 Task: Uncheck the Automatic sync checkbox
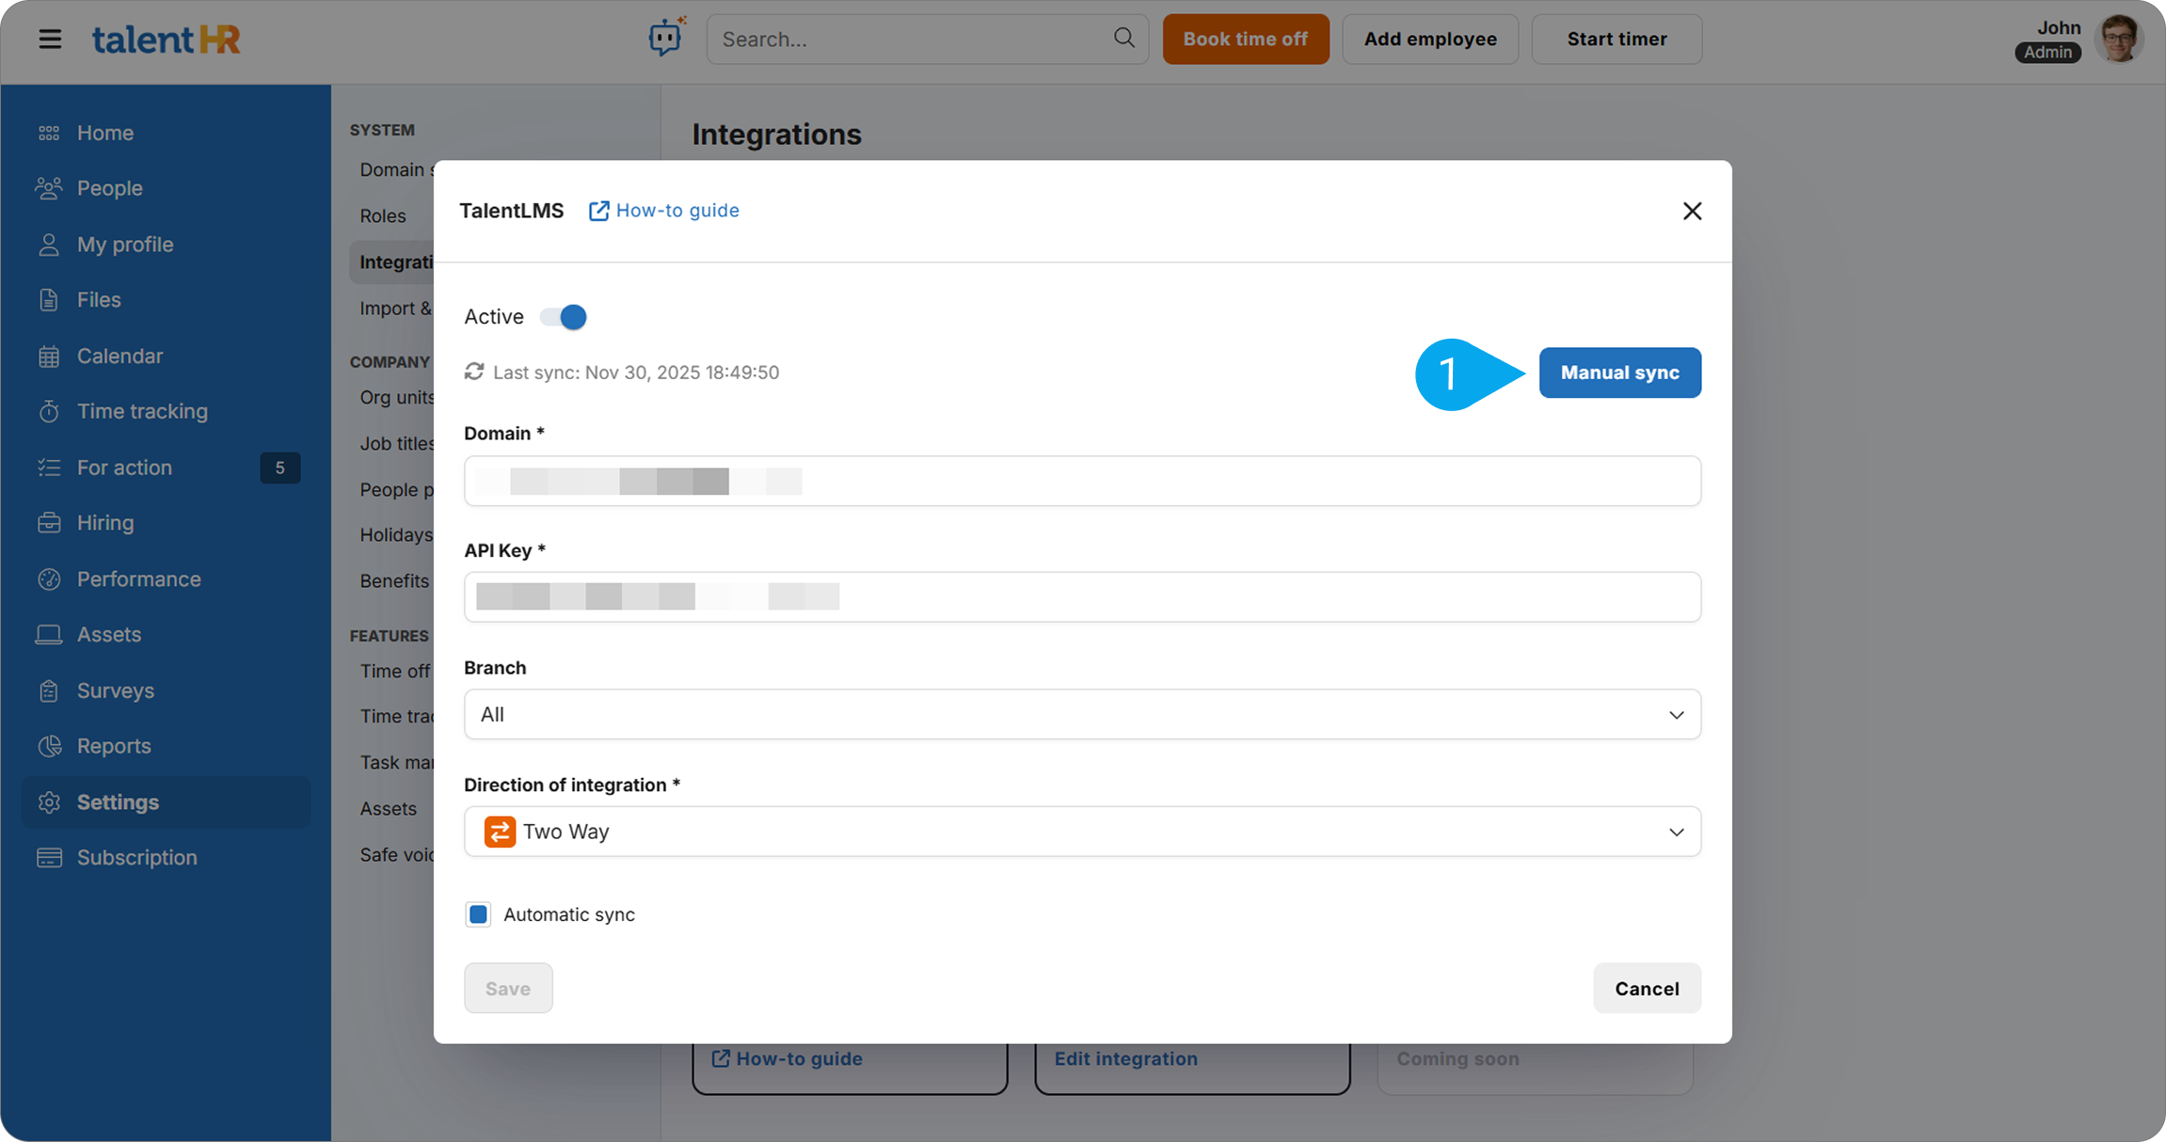pos(478,914)
